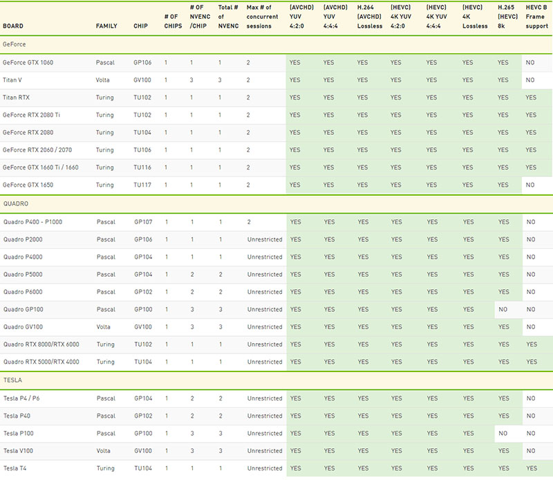
Task: Click the 'Quadro P2000' board name
Action: click(x=23, y=239)
